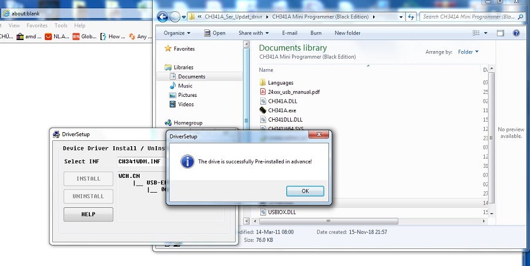
Task: Click OK in the DriverSetup message dialog
Action: (305, 191)
